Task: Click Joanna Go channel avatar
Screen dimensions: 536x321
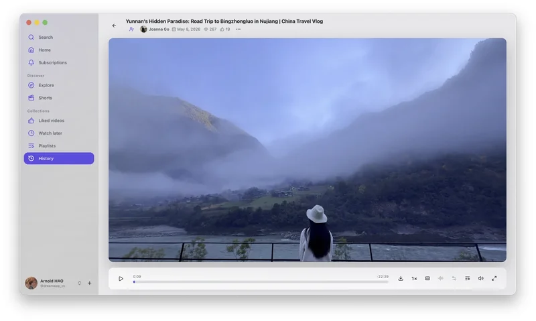Action: click(143, 29)
